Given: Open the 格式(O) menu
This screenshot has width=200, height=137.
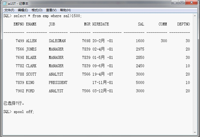Looking at the screenshot, I should tap(37, 10).
